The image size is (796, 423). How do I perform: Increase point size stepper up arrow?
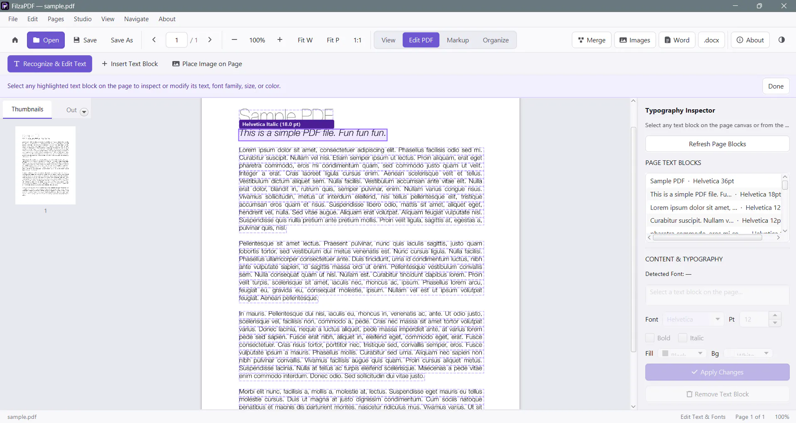click(775, 315)
